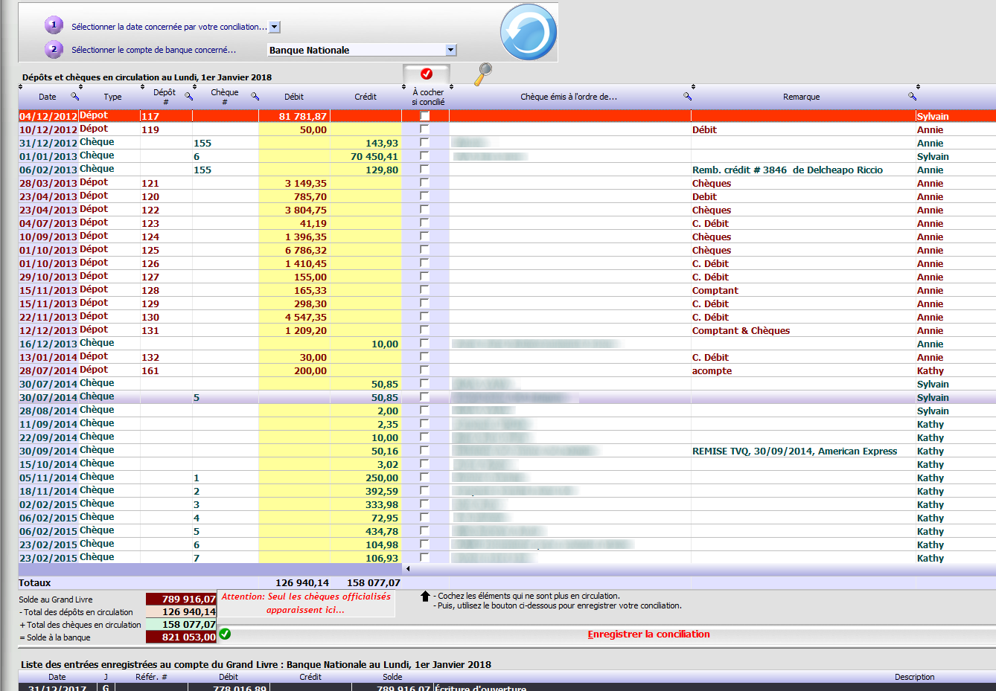Expand the Banque Nationale account dropdown
The width and height of the screenshot is (996, 691).
[x=450, y=50]
